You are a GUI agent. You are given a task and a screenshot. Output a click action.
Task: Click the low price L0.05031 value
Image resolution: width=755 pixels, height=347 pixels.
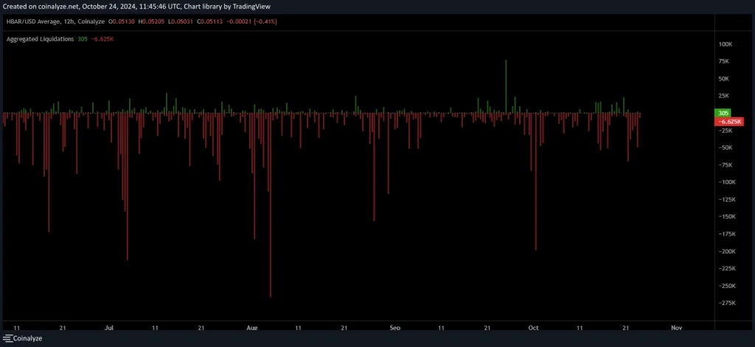pyautogui.click(x=181, y=21)
